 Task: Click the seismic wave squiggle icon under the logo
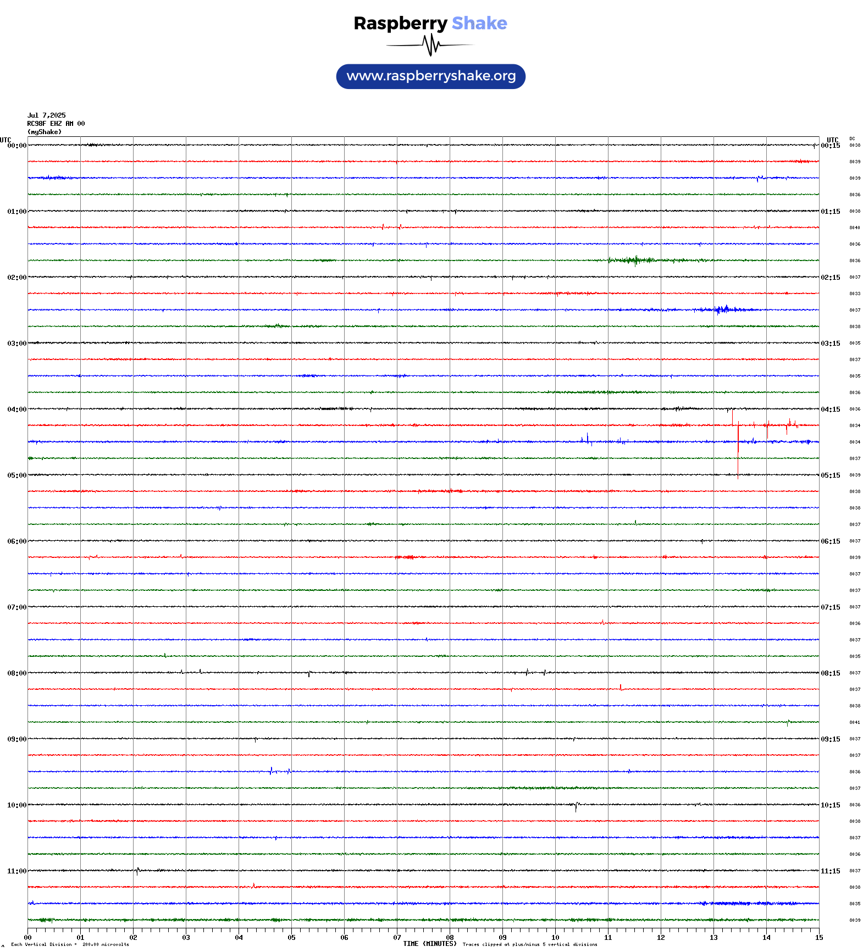430,45
